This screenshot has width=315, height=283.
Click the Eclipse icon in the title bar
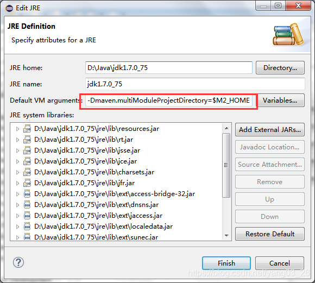point(9,8)
